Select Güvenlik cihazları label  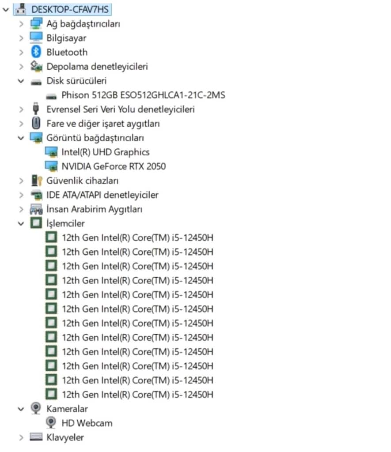[82, 181]
